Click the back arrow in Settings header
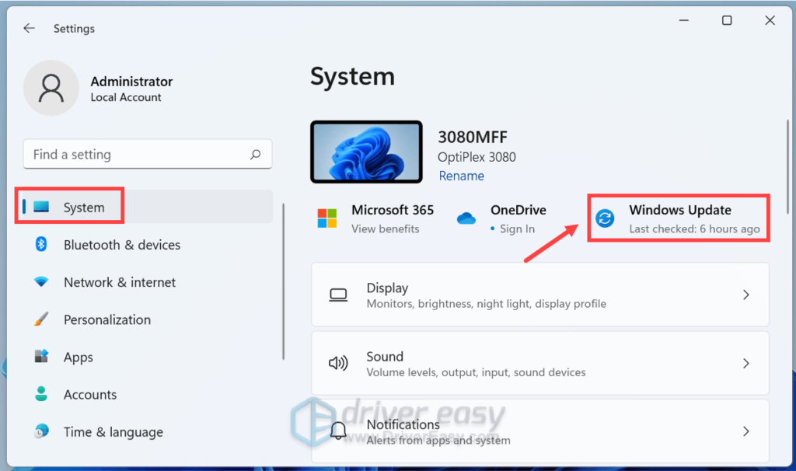This screenshot has height=471, width=796. [x=30, y=28]
